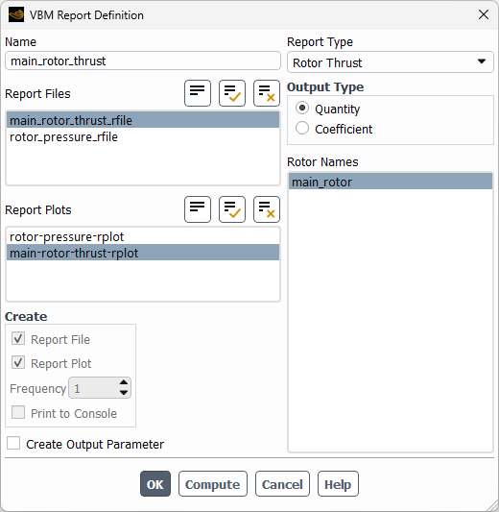Close the VBM Report Definition dialog

(x=484, y=14)
